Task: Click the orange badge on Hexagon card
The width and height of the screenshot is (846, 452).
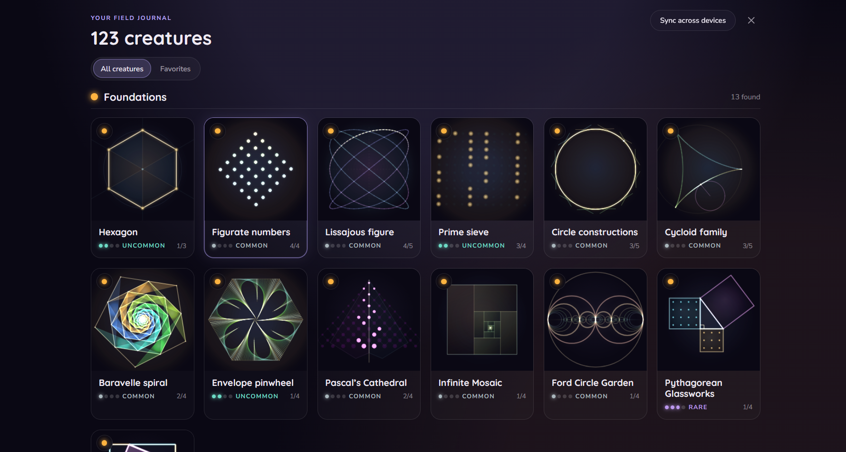Action: pos(104,131)
